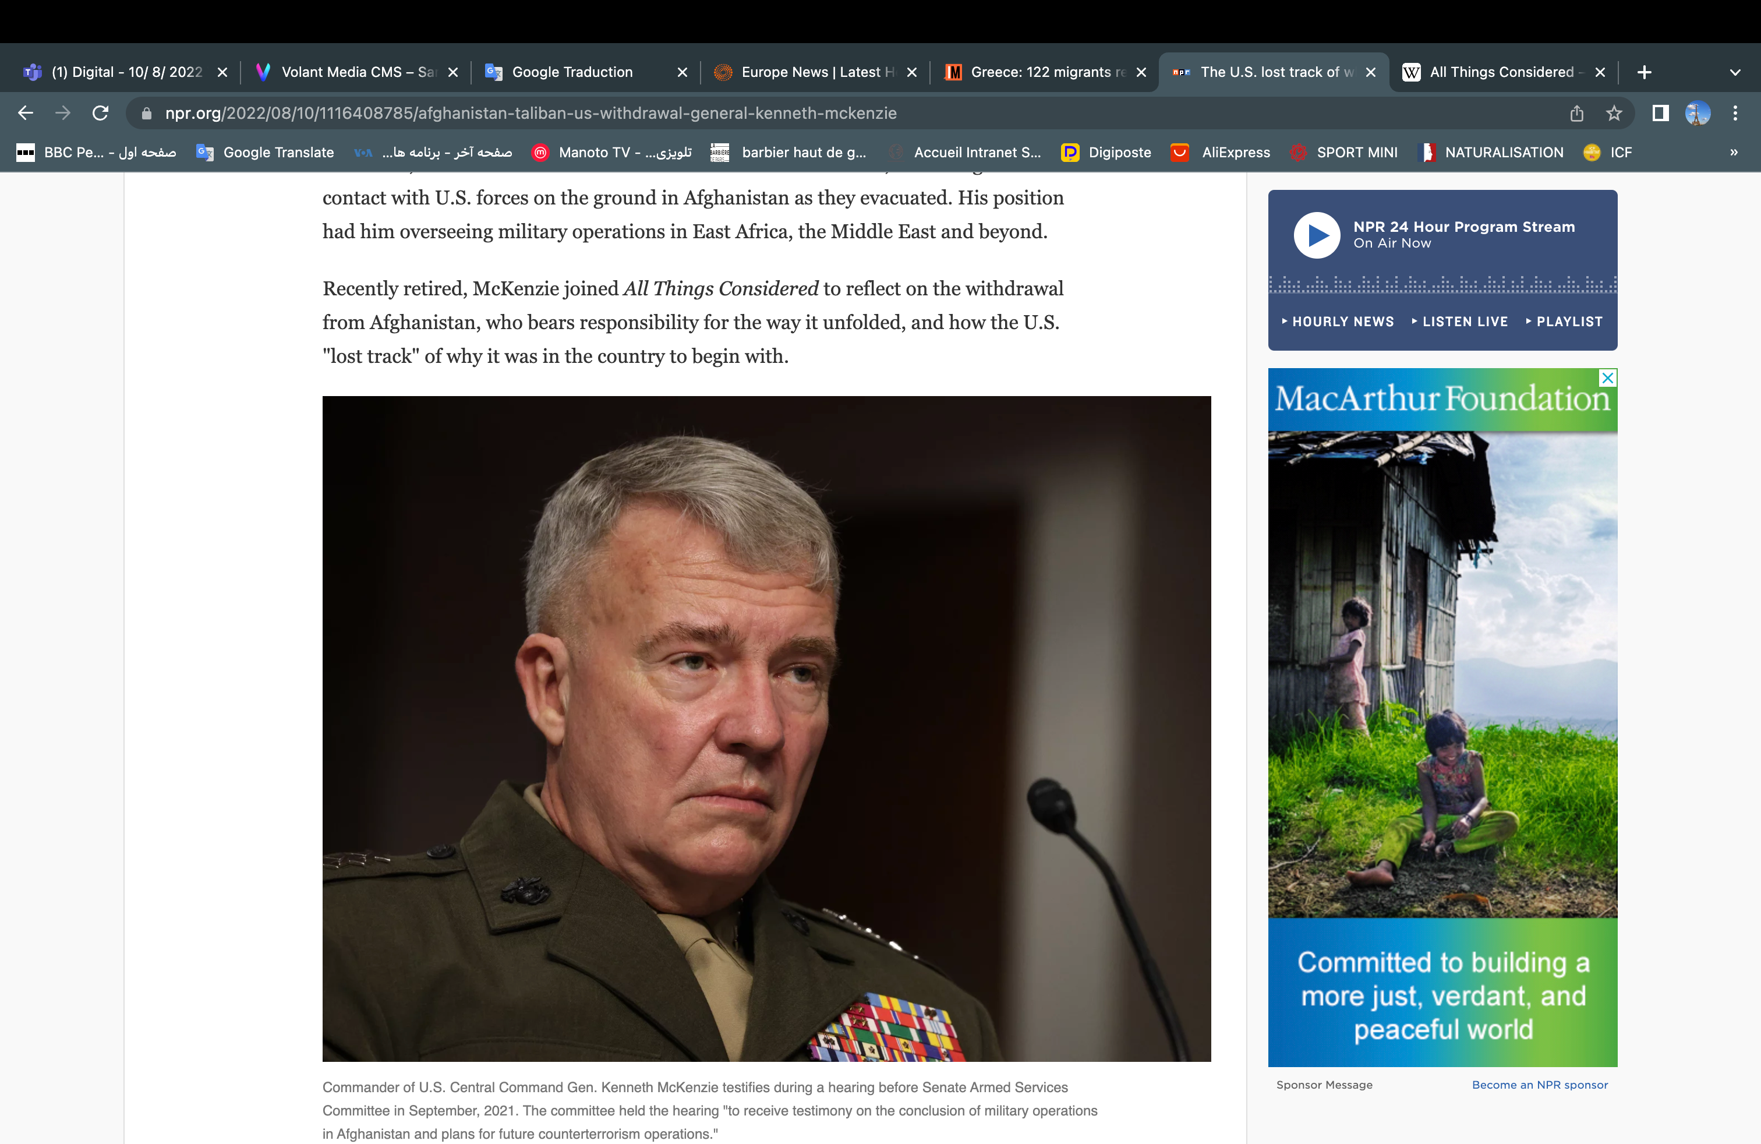Expand the HOURLY NEWS option
This screenshot has width=1761, height=1144.
point(1338,322)
